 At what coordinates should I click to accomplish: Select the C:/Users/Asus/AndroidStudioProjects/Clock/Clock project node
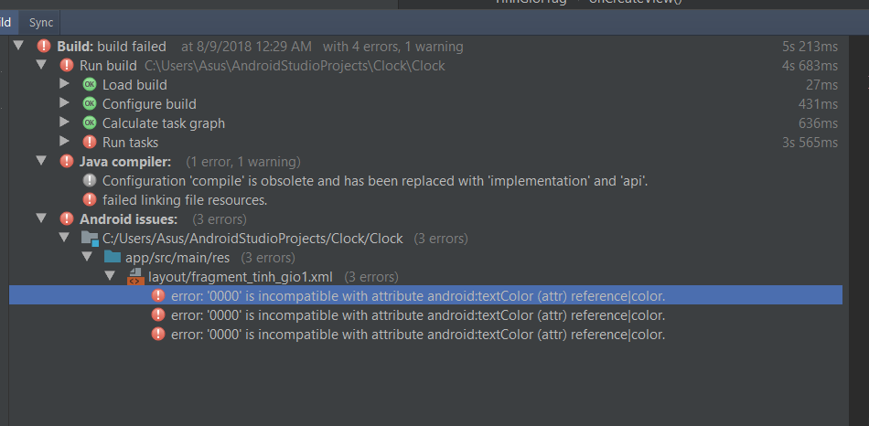point(252,238)
